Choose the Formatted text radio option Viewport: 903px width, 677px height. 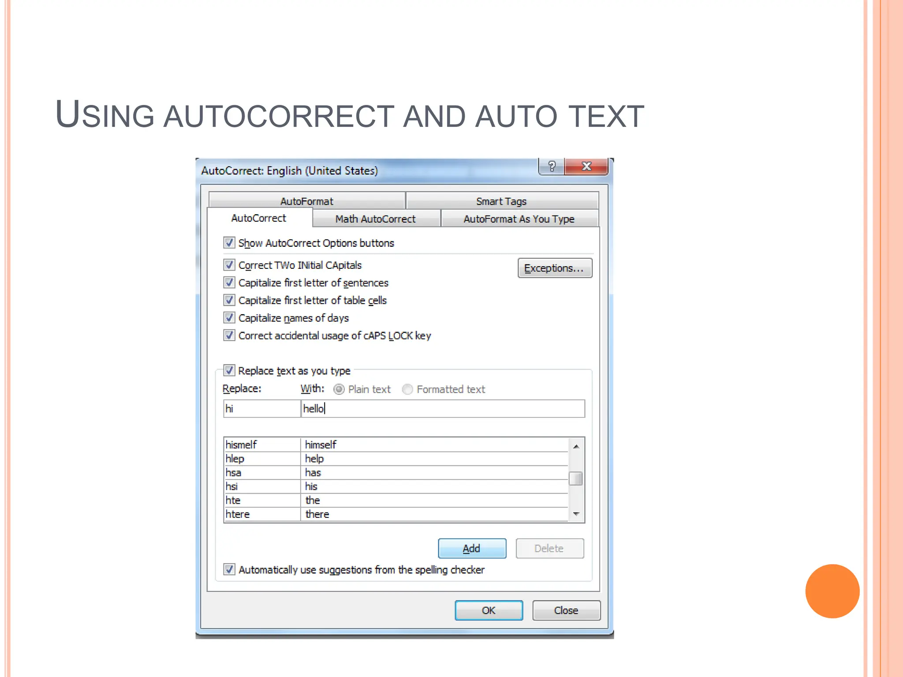coord(407,389)
